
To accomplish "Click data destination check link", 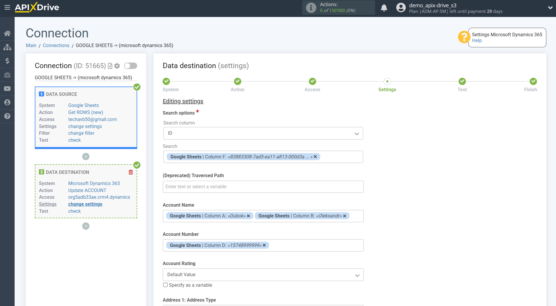I will click(75, 211).
